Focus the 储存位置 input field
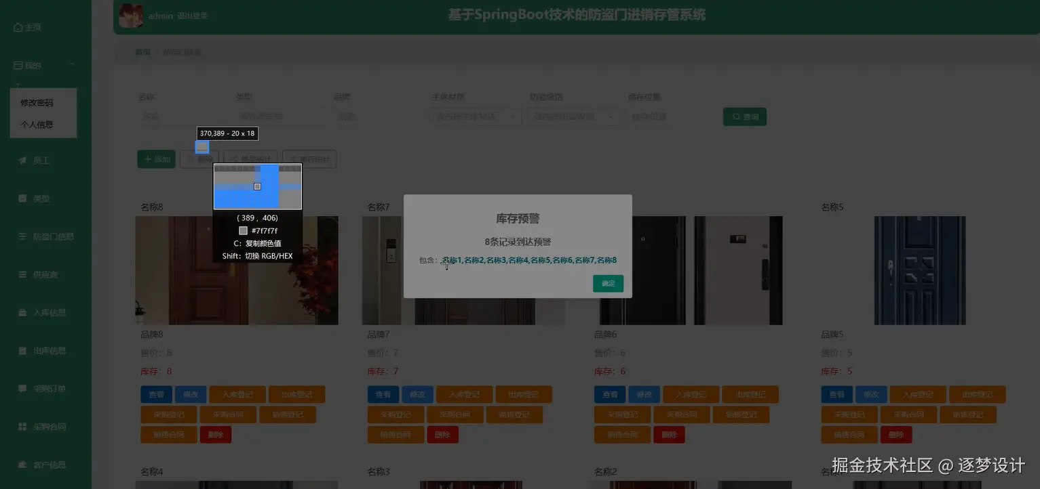The image size is (1040, 489). pos(670,116)
